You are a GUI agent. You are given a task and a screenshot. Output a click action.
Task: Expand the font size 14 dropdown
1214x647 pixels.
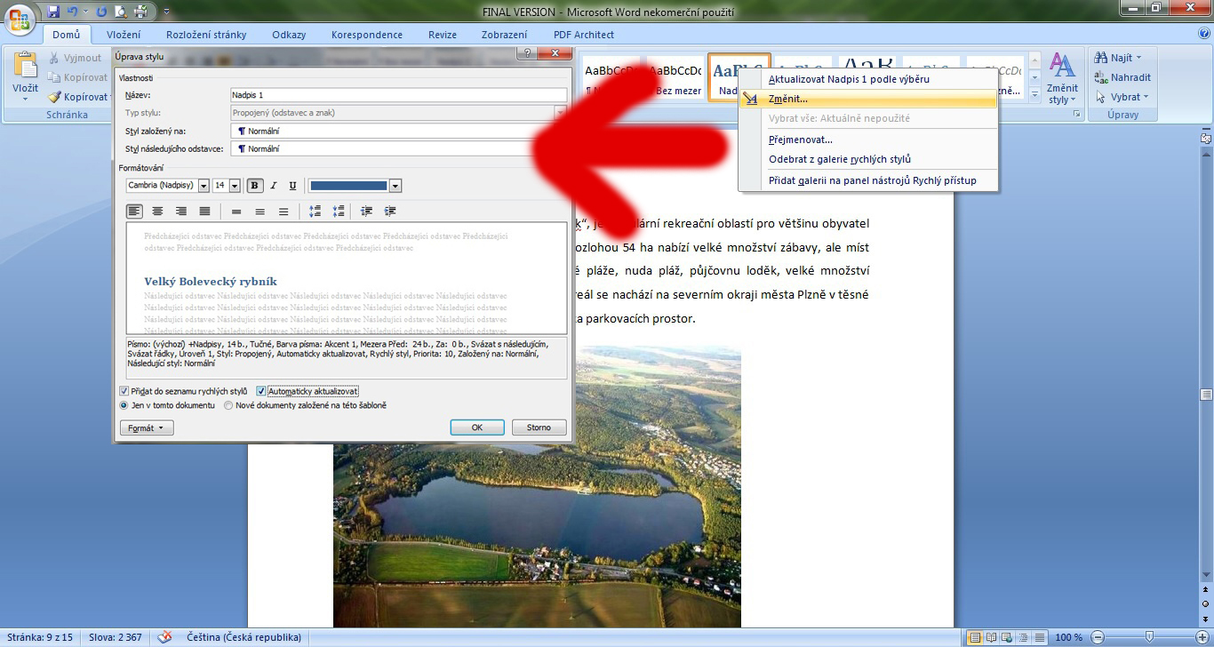tap(235, 186)
